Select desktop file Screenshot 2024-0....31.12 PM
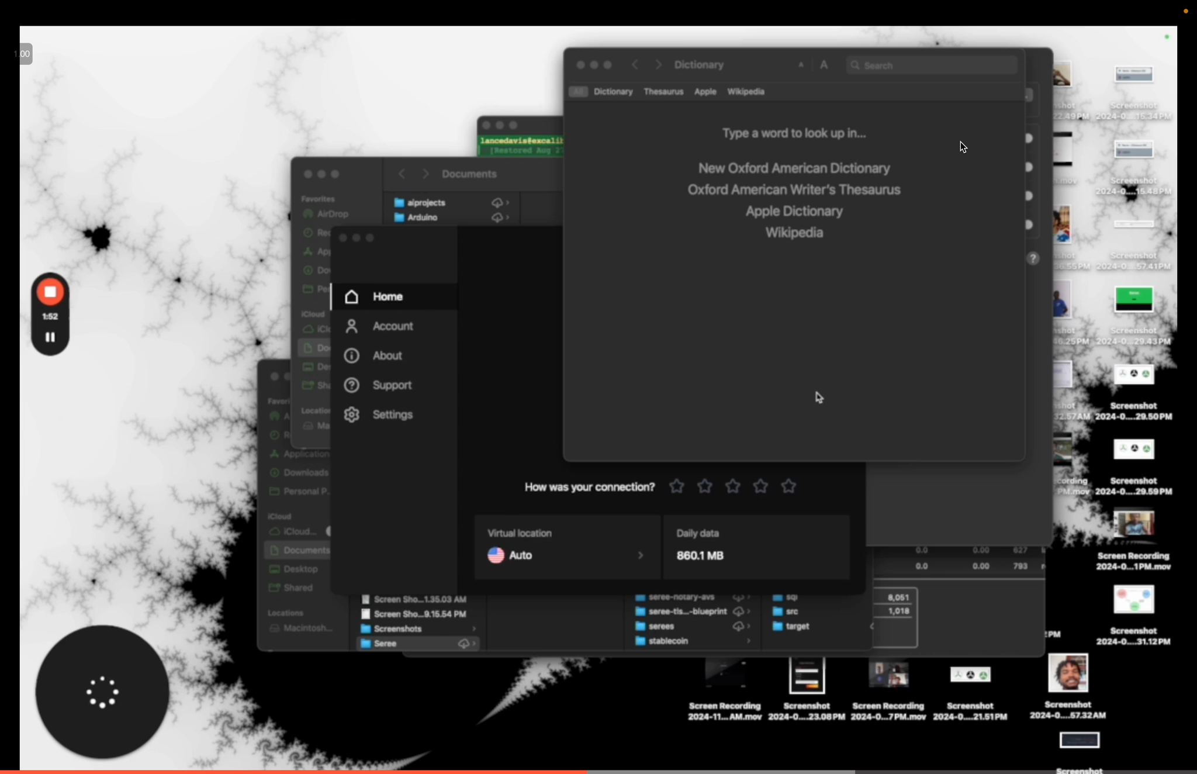 [1133, 614]
